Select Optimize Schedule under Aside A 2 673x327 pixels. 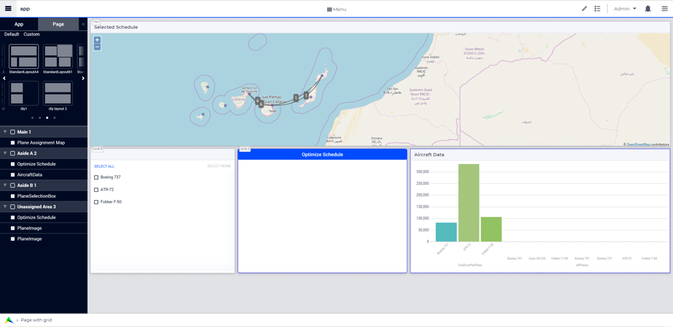[44, 164]
